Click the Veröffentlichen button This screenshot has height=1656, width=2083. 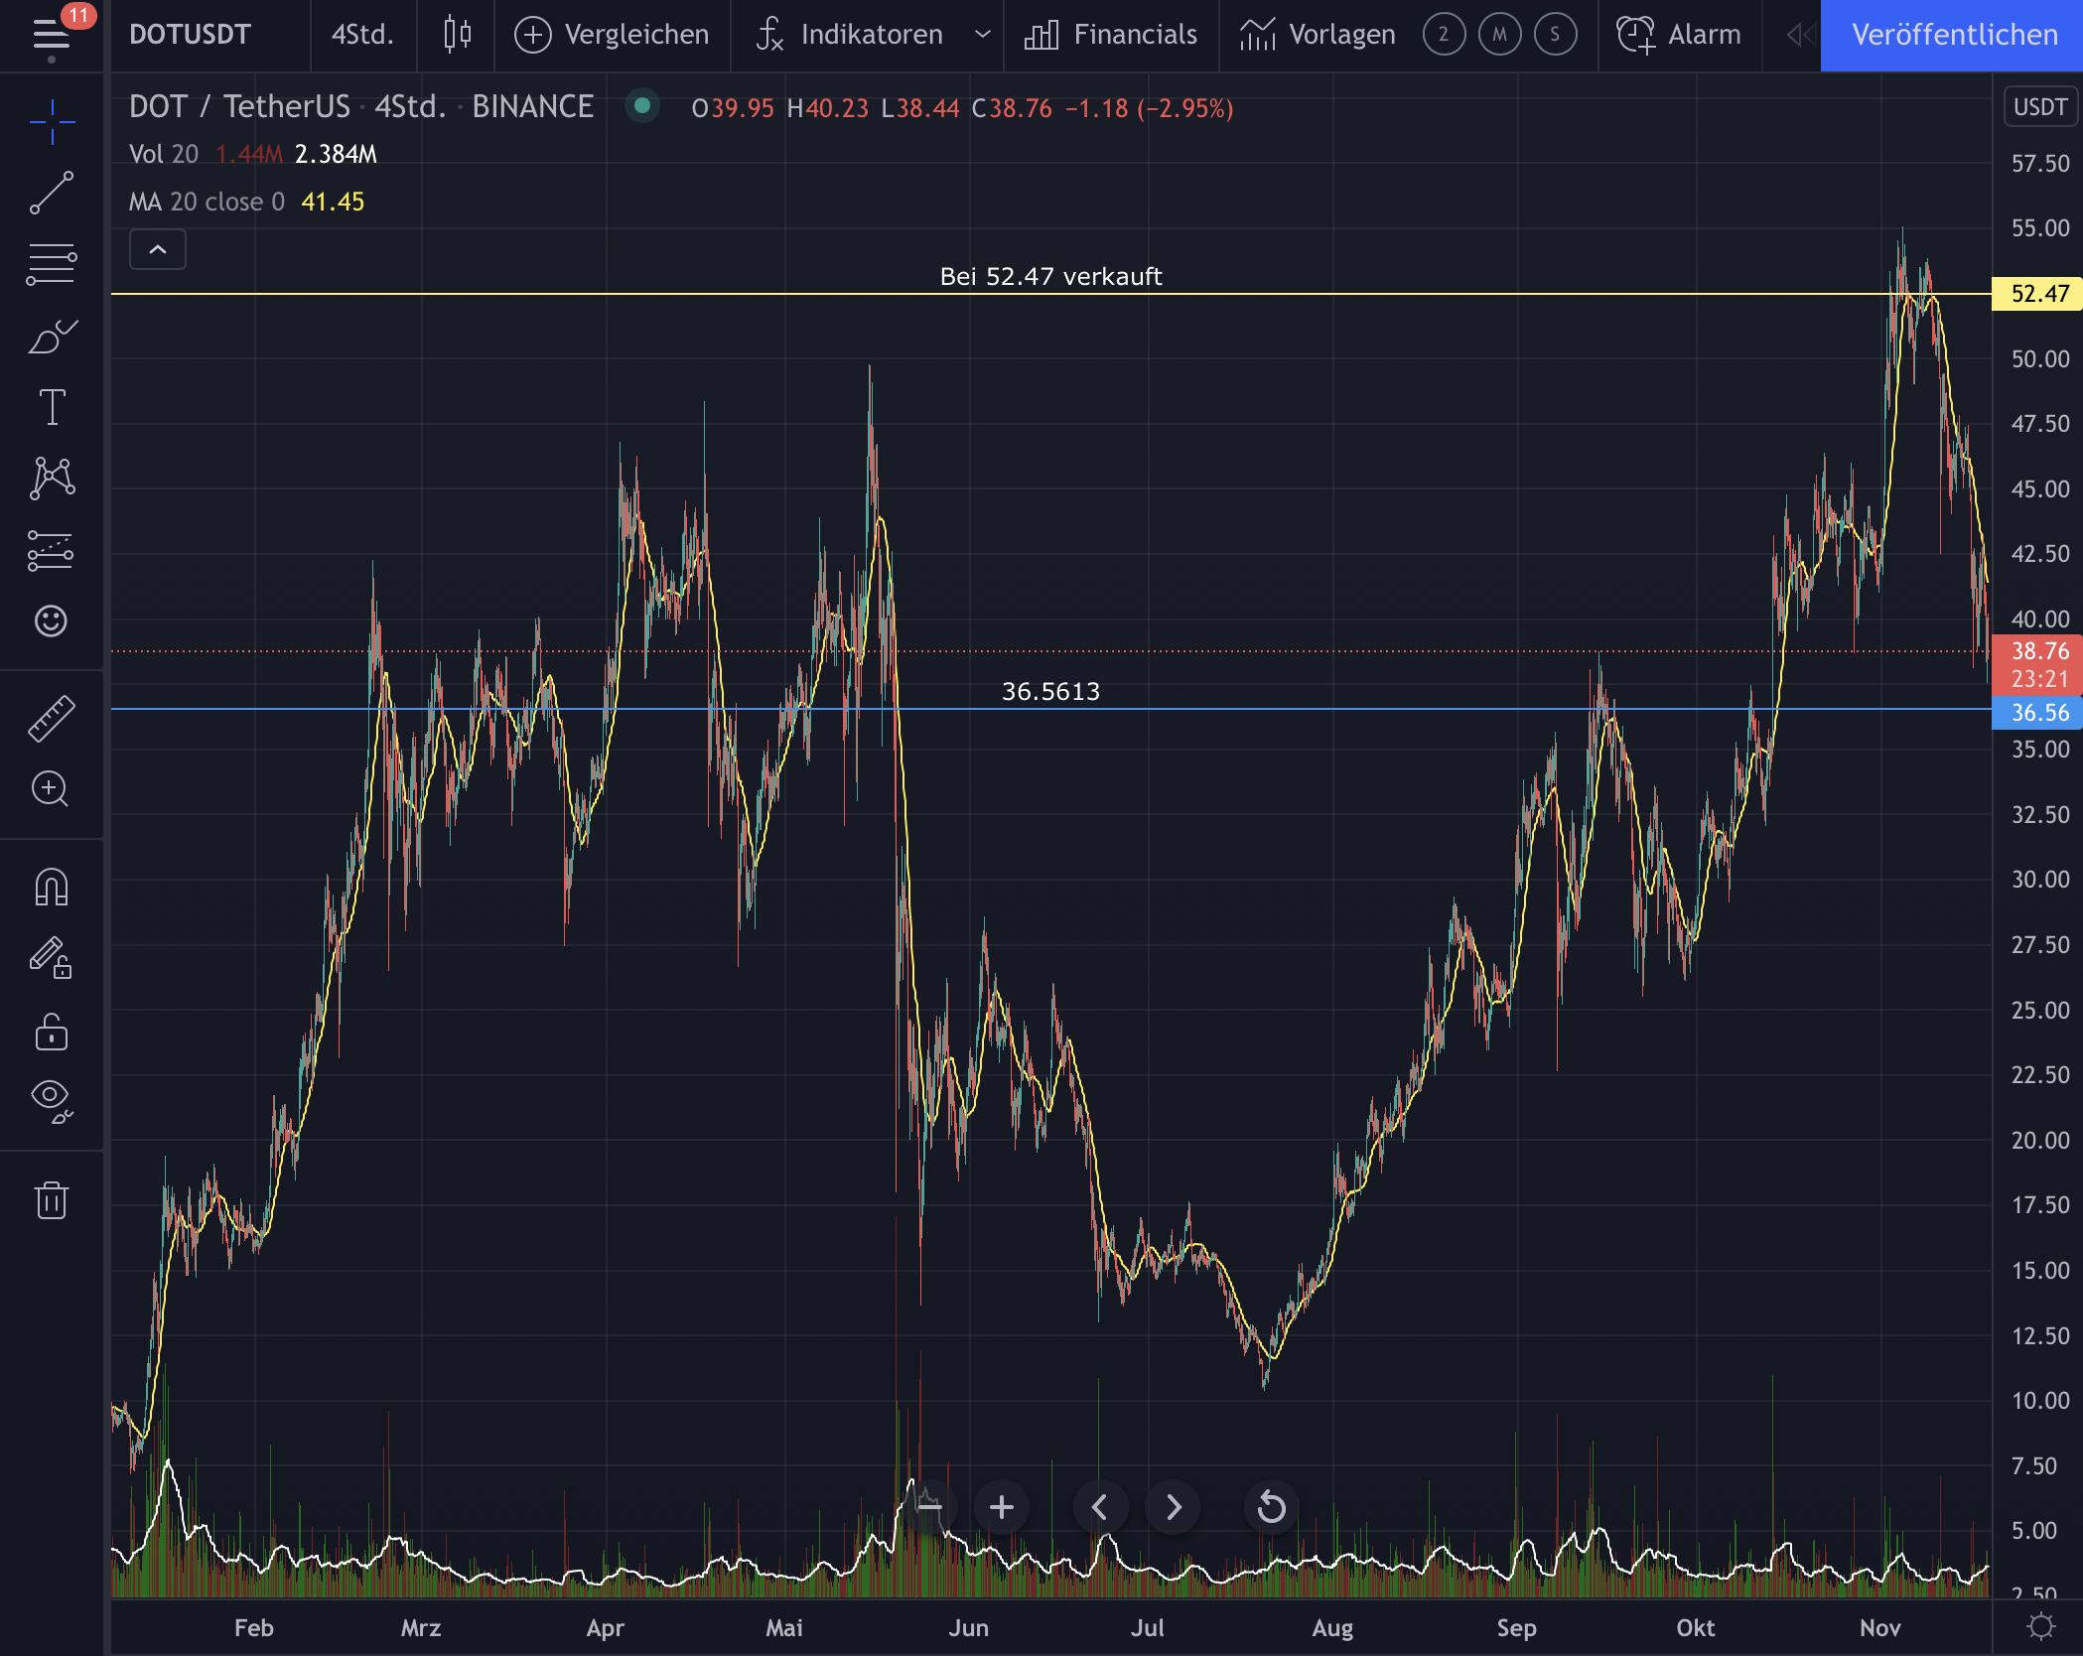(x=1953, y=35)
